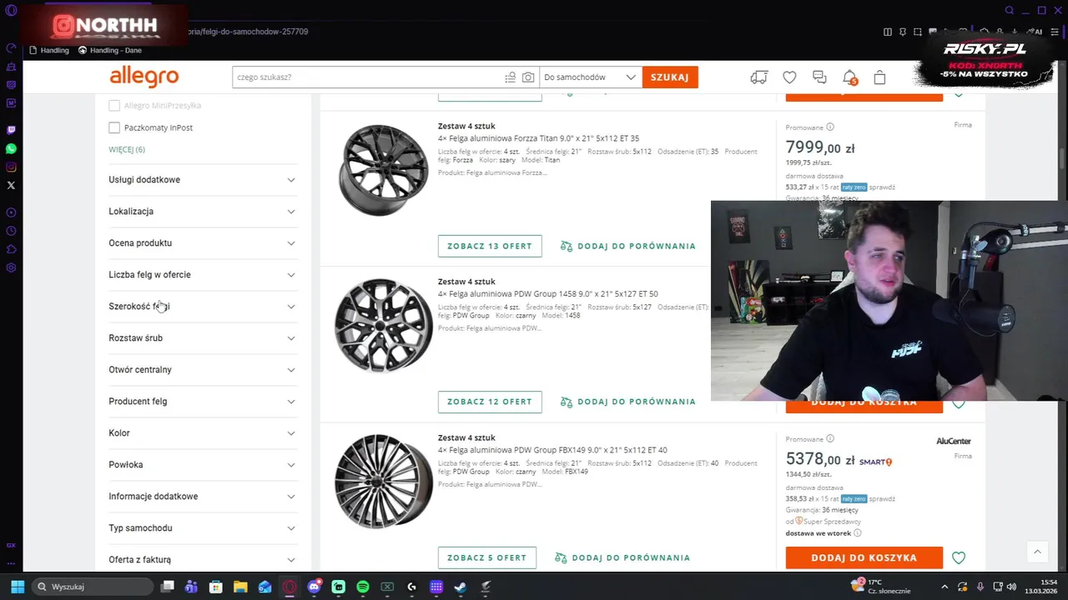Click the browser snapshot tool icon

click(x=917, y=32)
